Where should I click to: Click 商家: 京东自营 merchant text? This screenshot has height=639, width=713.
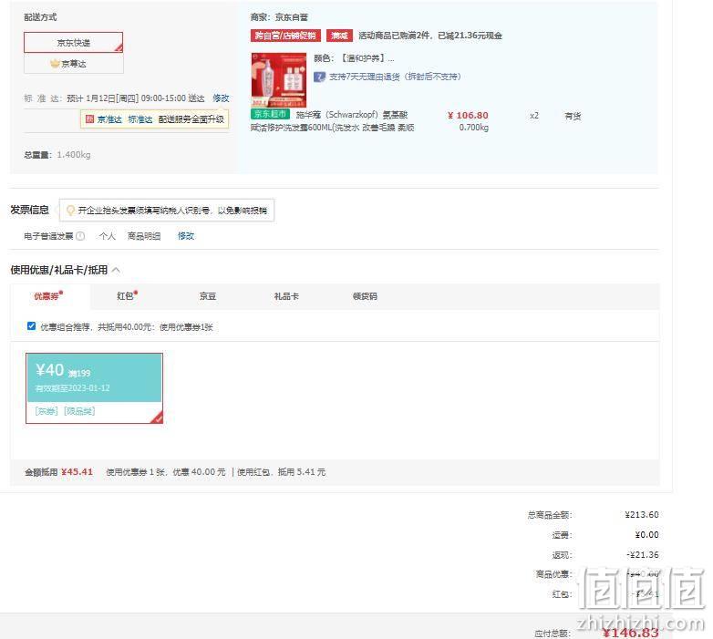coord(279,17)
